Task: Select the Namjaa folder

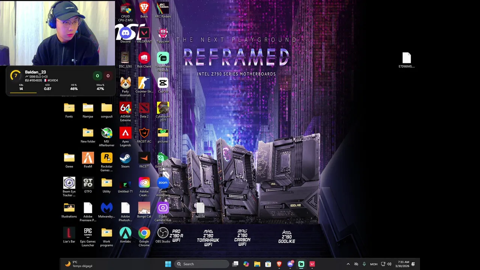Action: (88, 110)
